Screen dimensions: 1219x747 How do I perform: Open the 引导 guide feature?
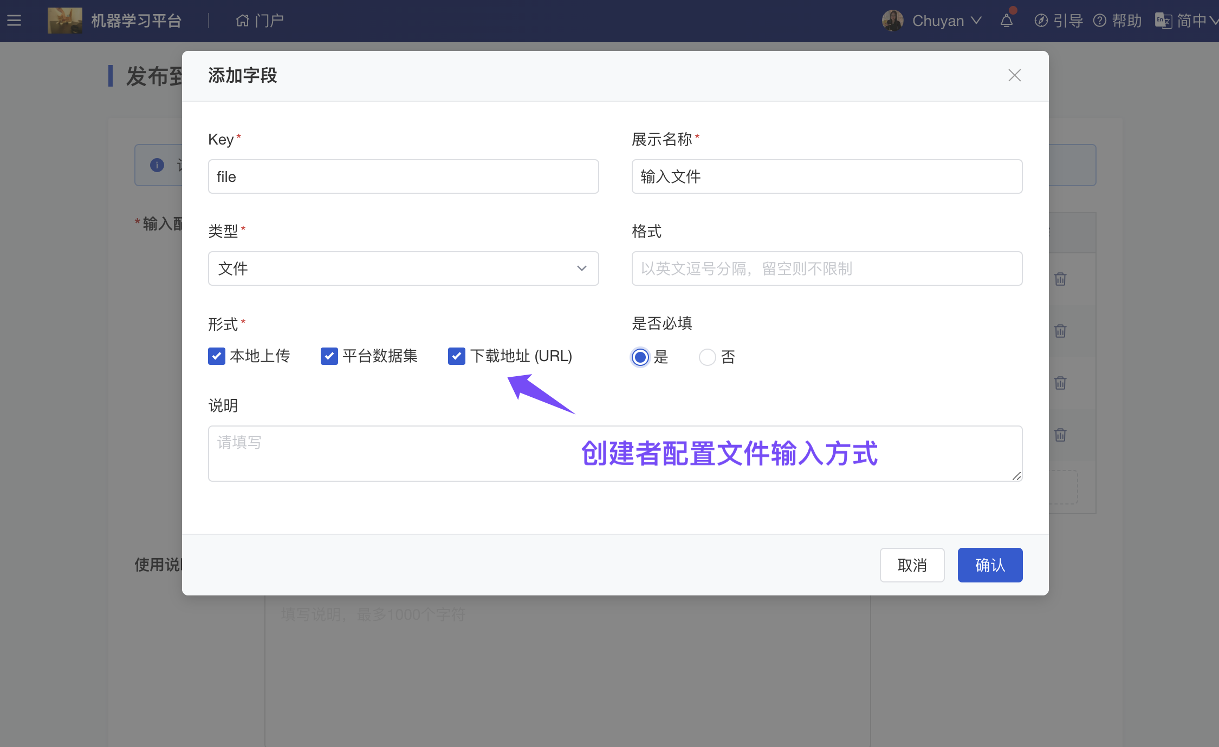(x=1058, y=20)
